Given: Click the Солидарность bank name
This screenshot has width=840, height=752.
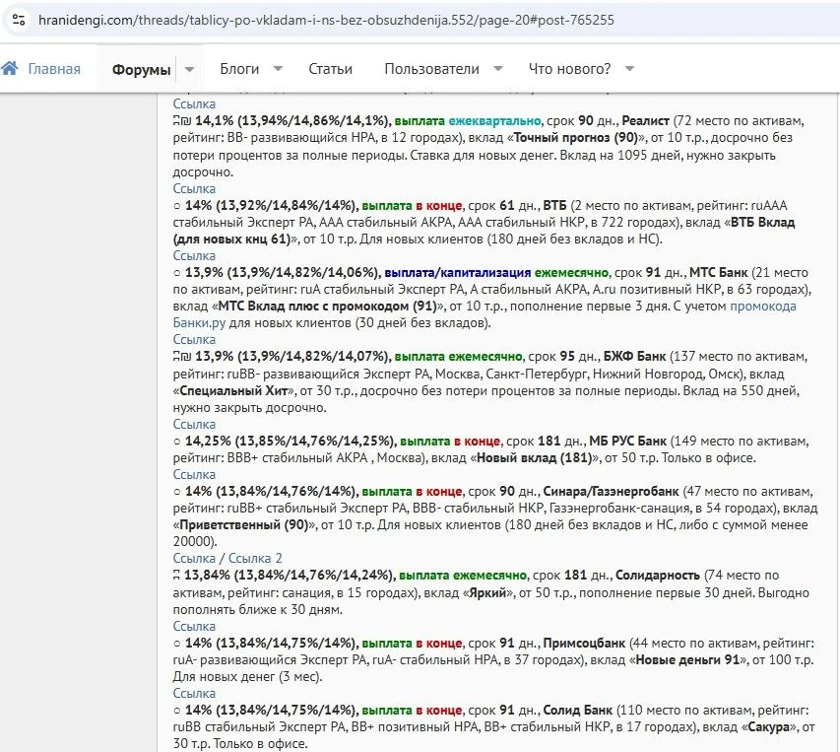Looking at the screenshot, I should [657, 576].
